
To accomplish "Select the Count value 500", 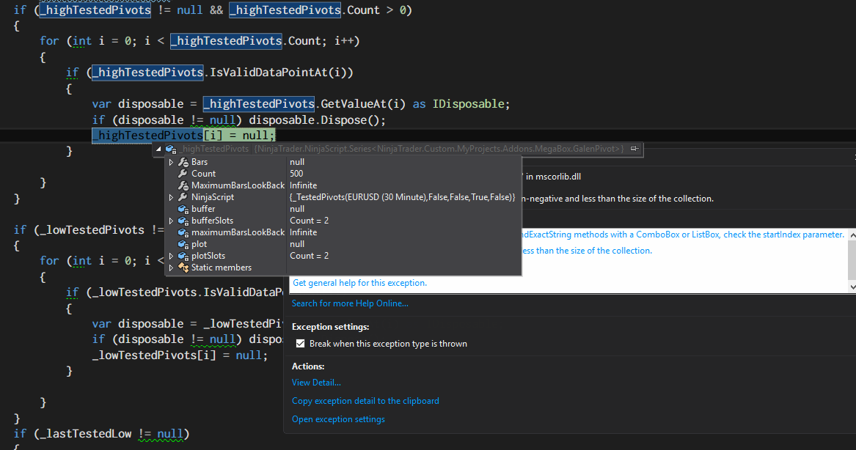I will (x=296, y=174).
